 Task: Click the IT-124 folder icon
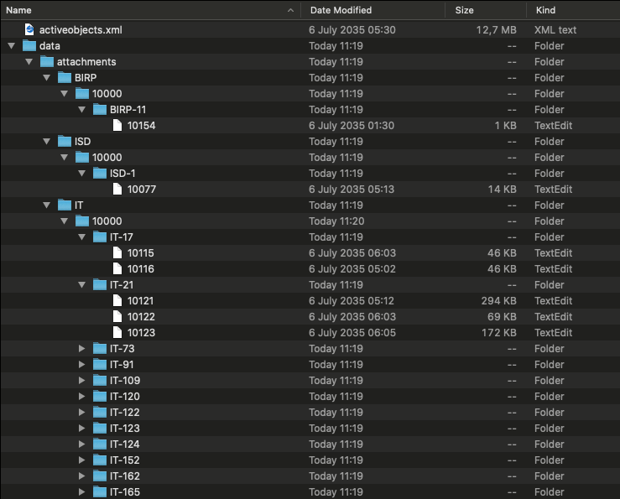(100, 444)
